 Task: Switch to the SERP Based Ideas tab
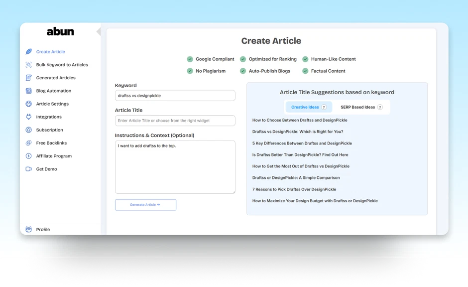(357, 107)
